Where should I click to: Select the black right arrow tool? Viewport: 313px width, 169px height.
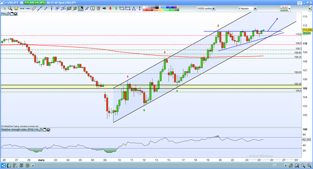coord(104,9)
